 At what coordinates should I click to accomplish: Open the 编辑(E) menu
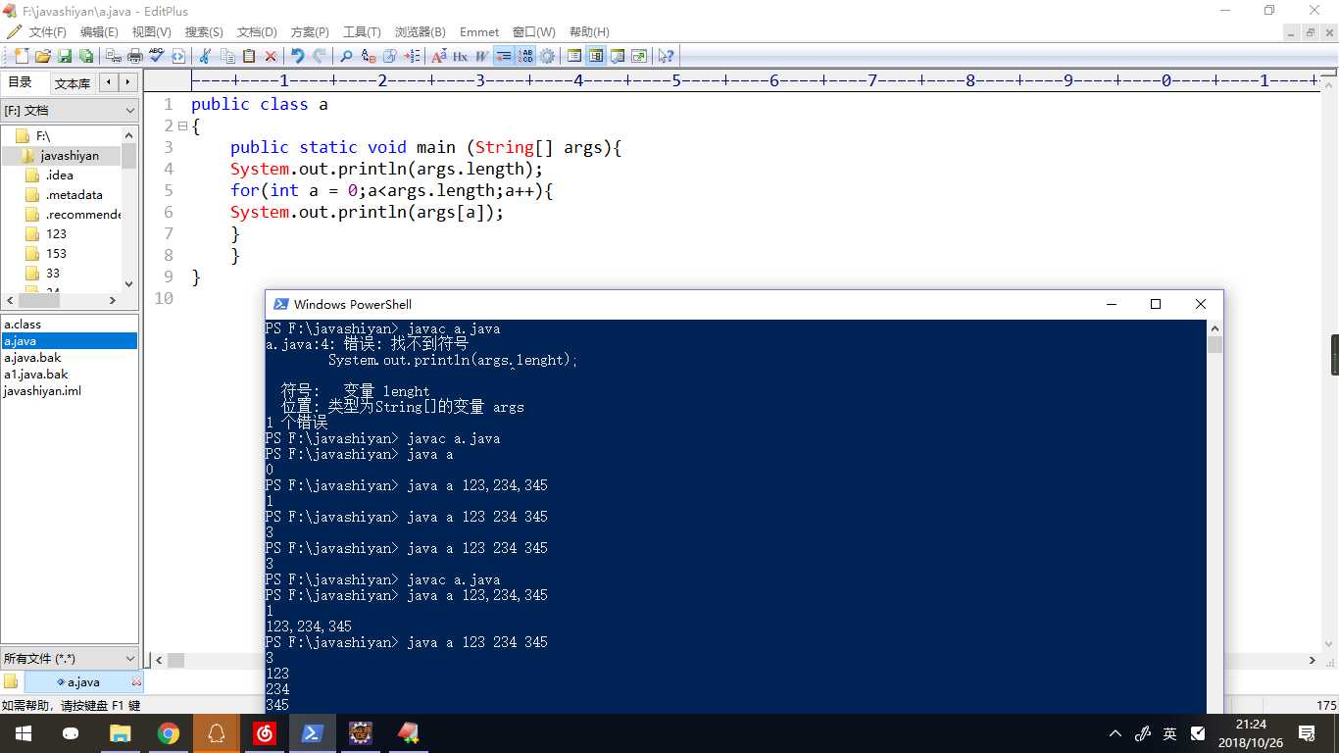pyautogui.click(x=99, y=32)
